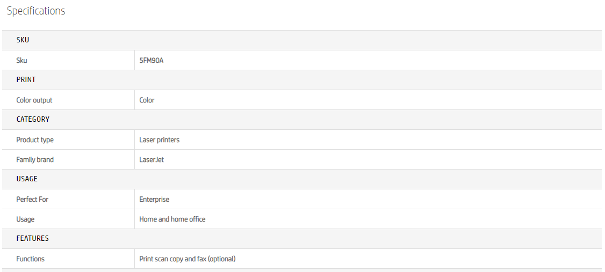605x272 pixels.
Task: Select the LaserJet brand value
Action: point(152,160)
